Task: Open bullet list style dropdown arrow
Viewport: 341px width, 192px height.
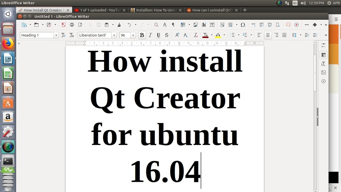Action: 238,35
